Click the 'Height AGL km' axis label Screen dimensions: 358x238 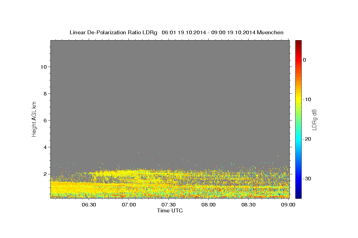(x=34, y=119)
